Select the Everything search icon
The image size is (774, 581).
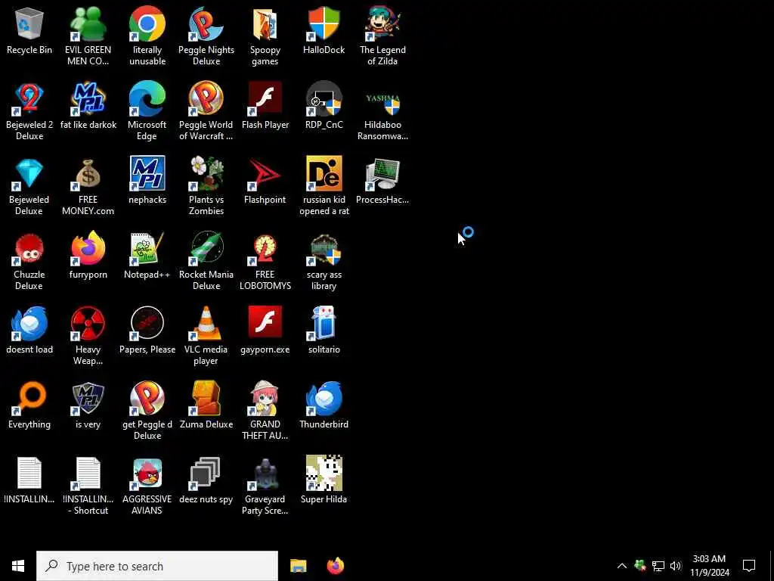(x=29, y=398)
